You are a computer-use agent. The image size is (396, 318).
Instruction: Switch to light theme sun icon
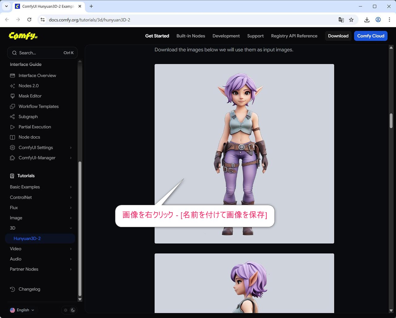[x=66, y=310]
